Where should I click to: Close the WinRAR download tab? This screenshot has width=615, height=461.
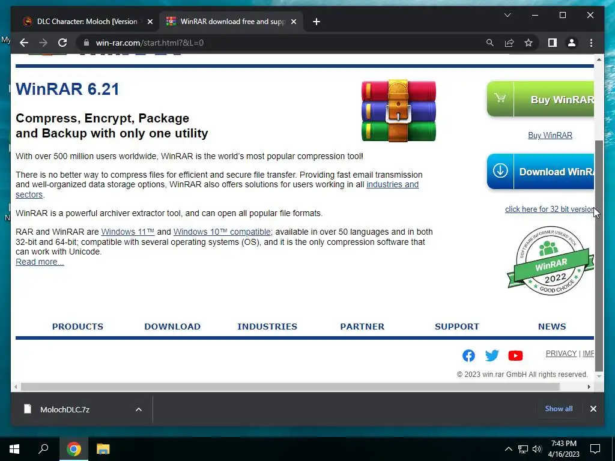293,22
